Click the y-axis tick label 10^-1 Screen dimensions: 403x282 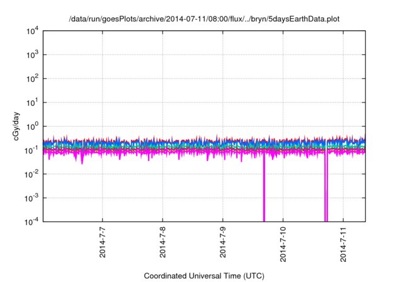[x=32, y=150]
